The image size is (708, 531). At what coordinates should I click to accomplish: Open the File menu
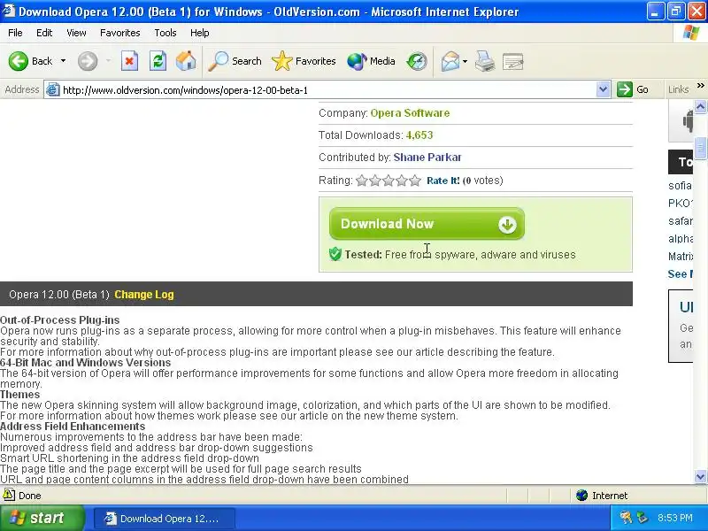pyautogui.click(x=15, y=33)
